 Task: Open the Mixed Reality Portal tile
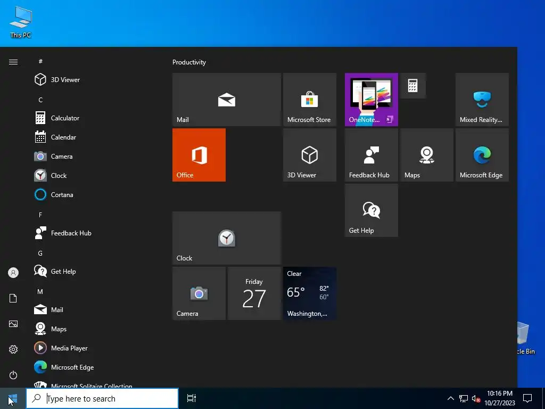[482, 100]
